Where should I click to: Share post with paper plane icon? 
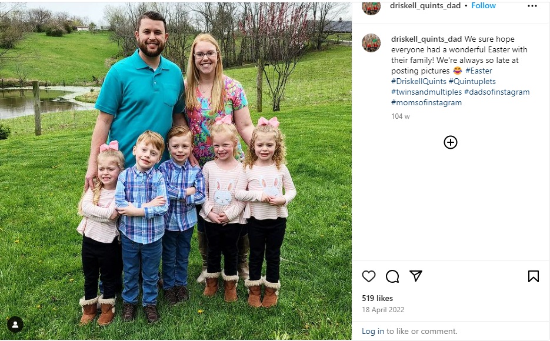point(416,276)
